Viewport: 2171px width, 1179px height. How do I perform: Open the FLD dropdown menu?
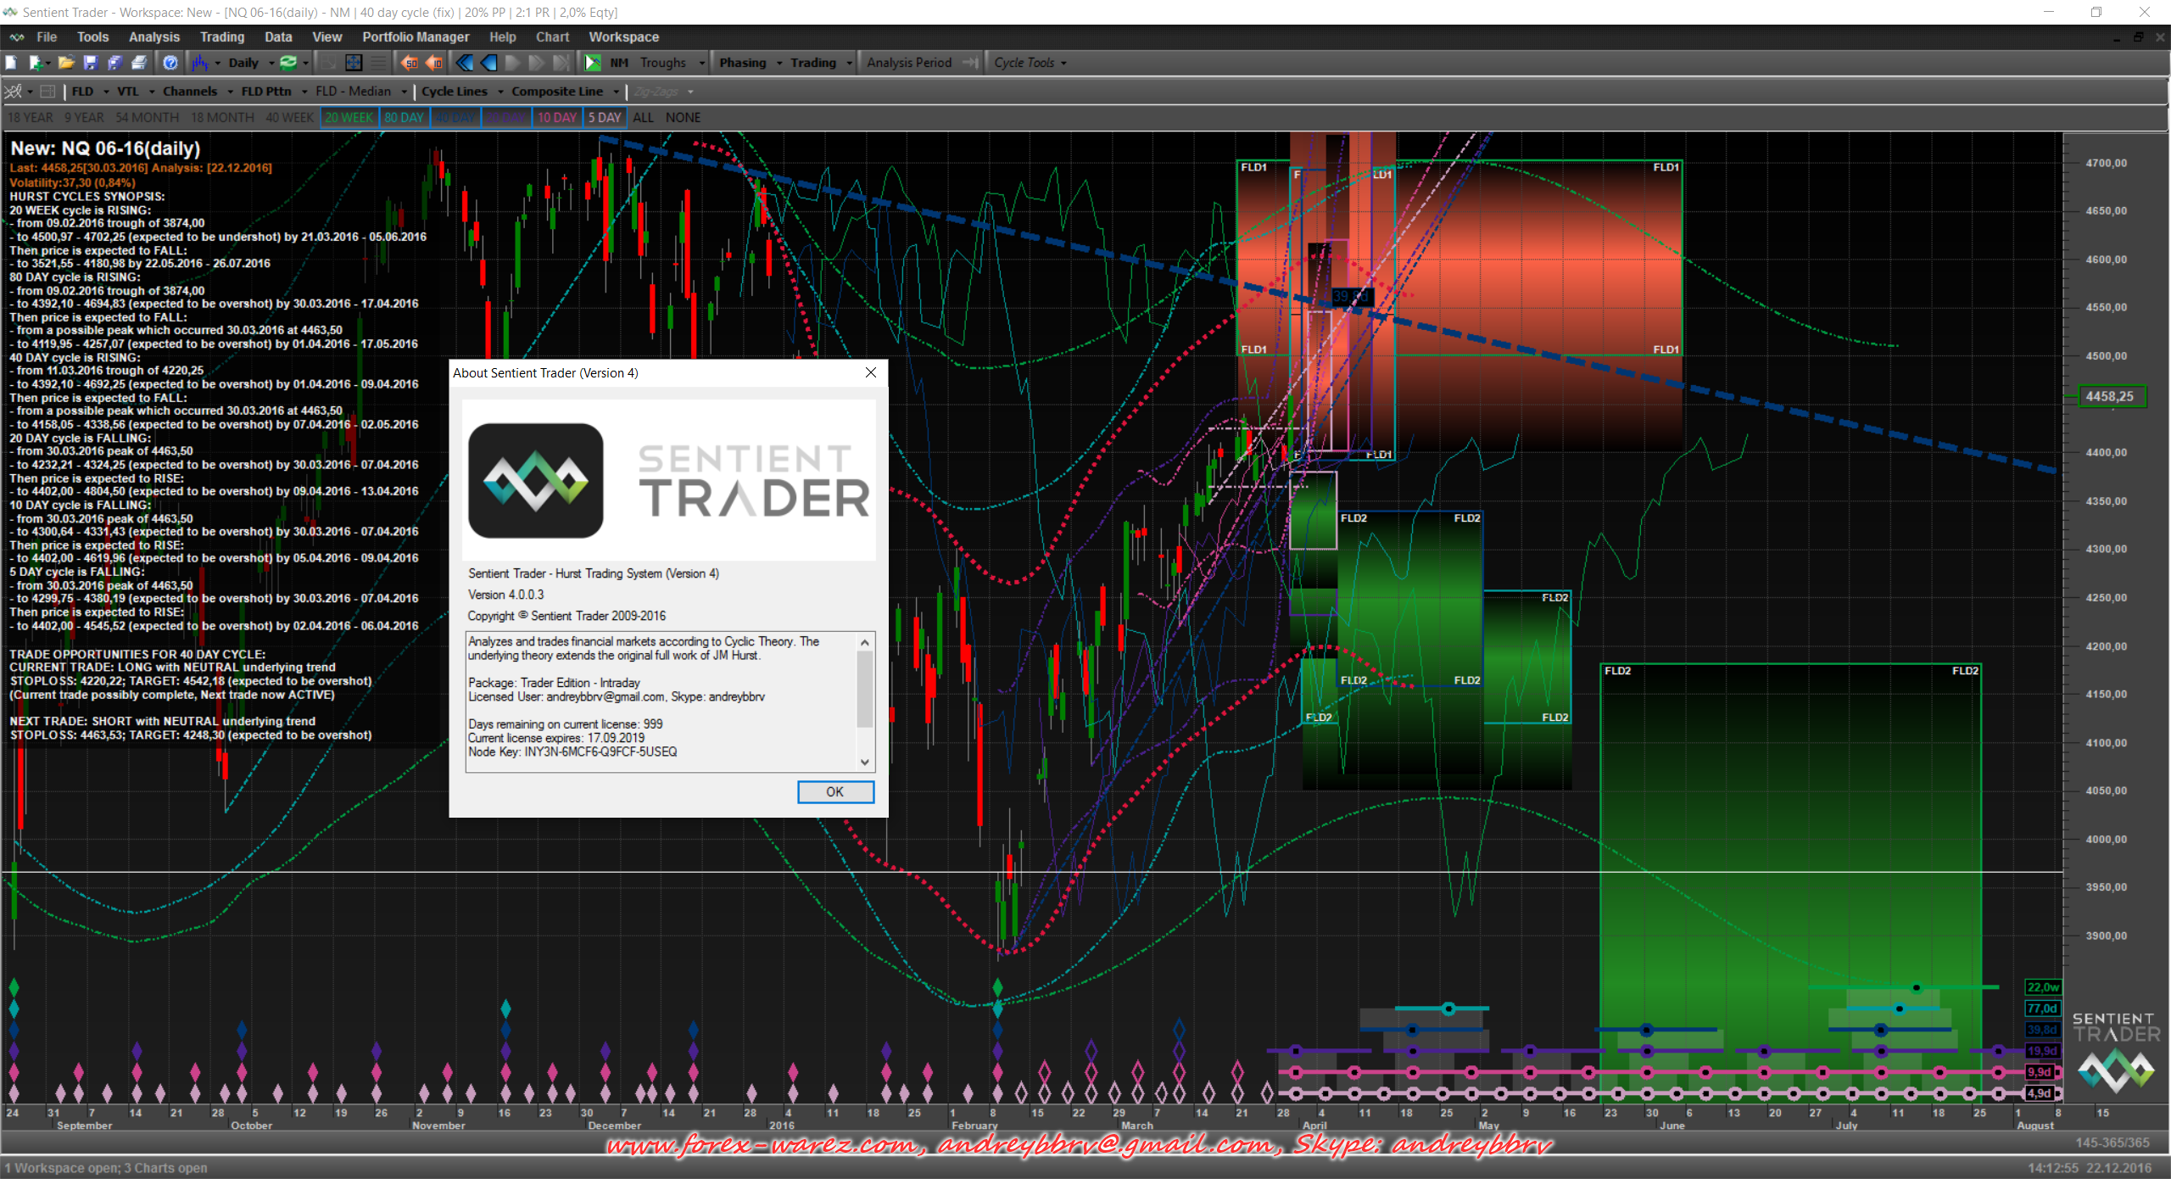106,92
